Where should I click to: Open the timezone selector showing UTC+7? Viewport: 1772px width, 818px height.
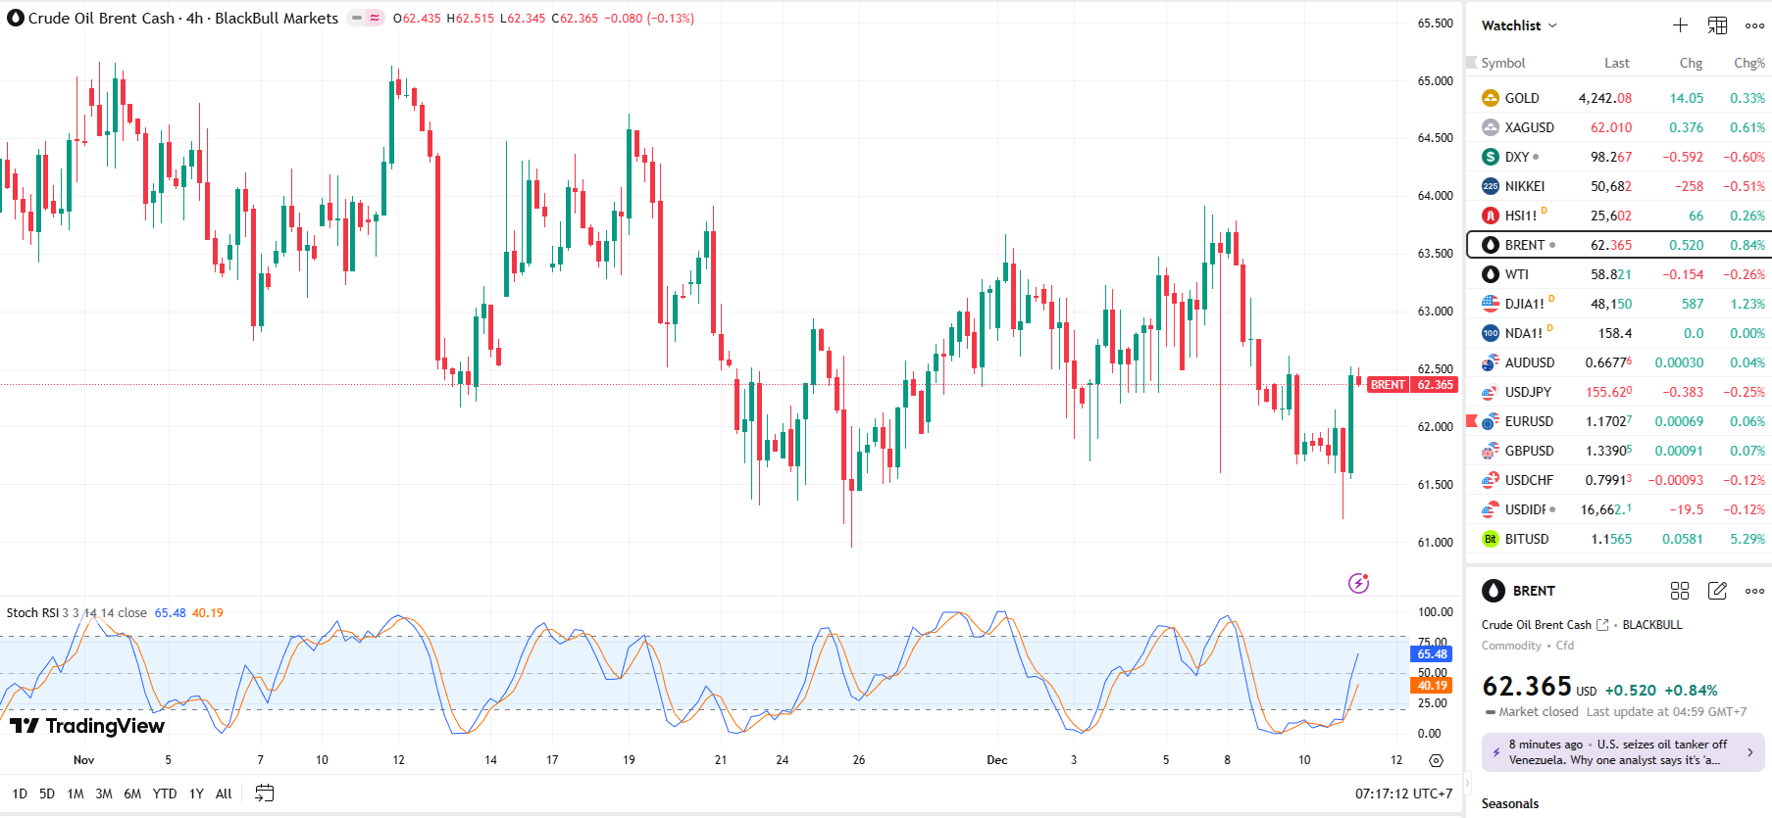coord(1403,794)
